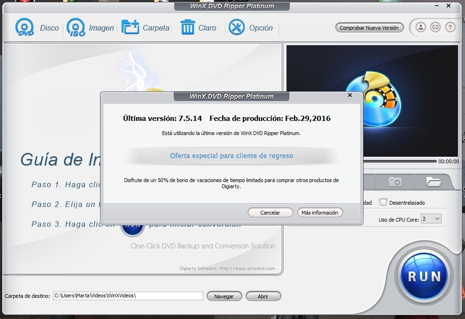465x319 pixels.
Task: Take a snapshot with the camera icon
Action: pyautogui.click(x=395, y=182)
